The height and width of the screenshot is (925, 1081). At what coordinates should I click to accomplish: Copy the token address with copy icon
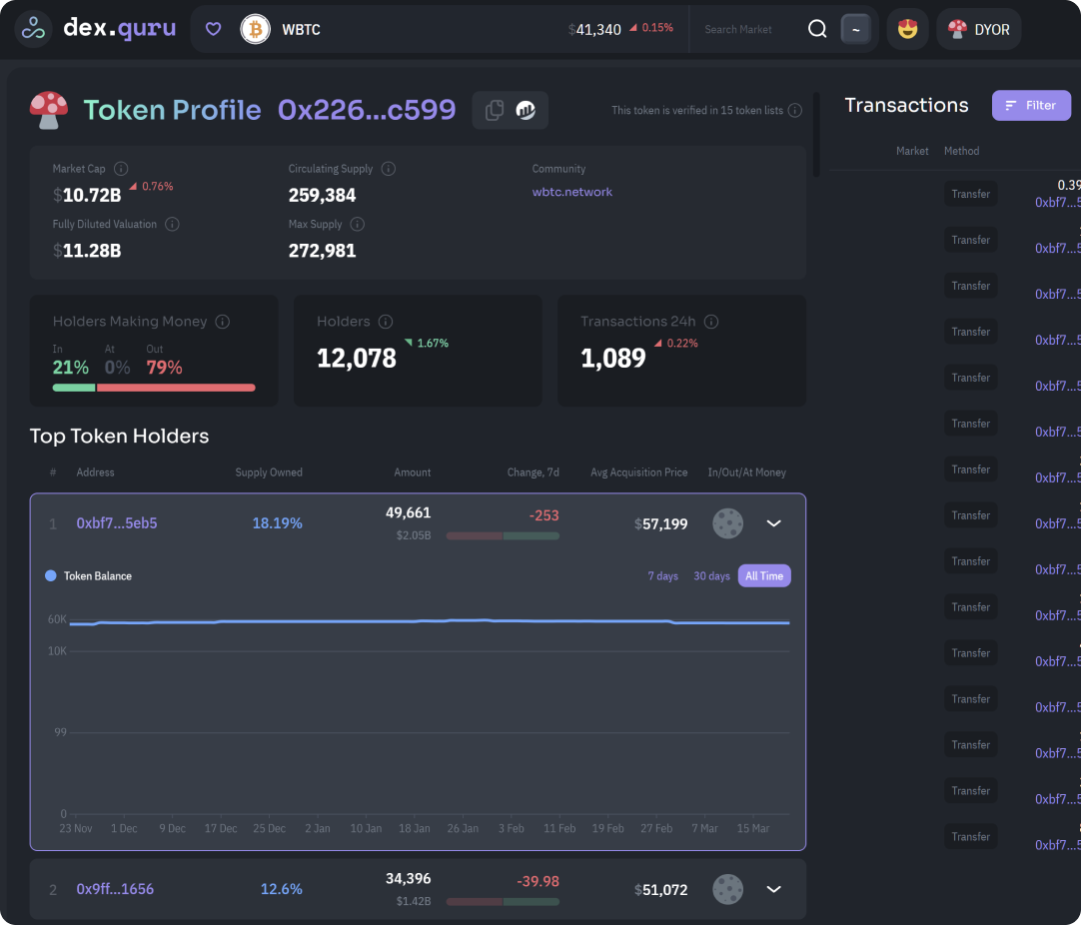pos(494,111)
